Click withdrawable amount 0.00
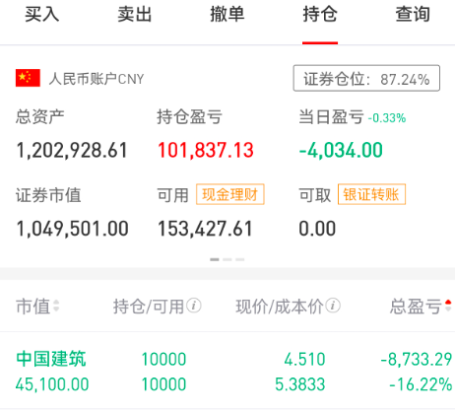The height and width of the screenshot is (413, 455). click(317, 229)
